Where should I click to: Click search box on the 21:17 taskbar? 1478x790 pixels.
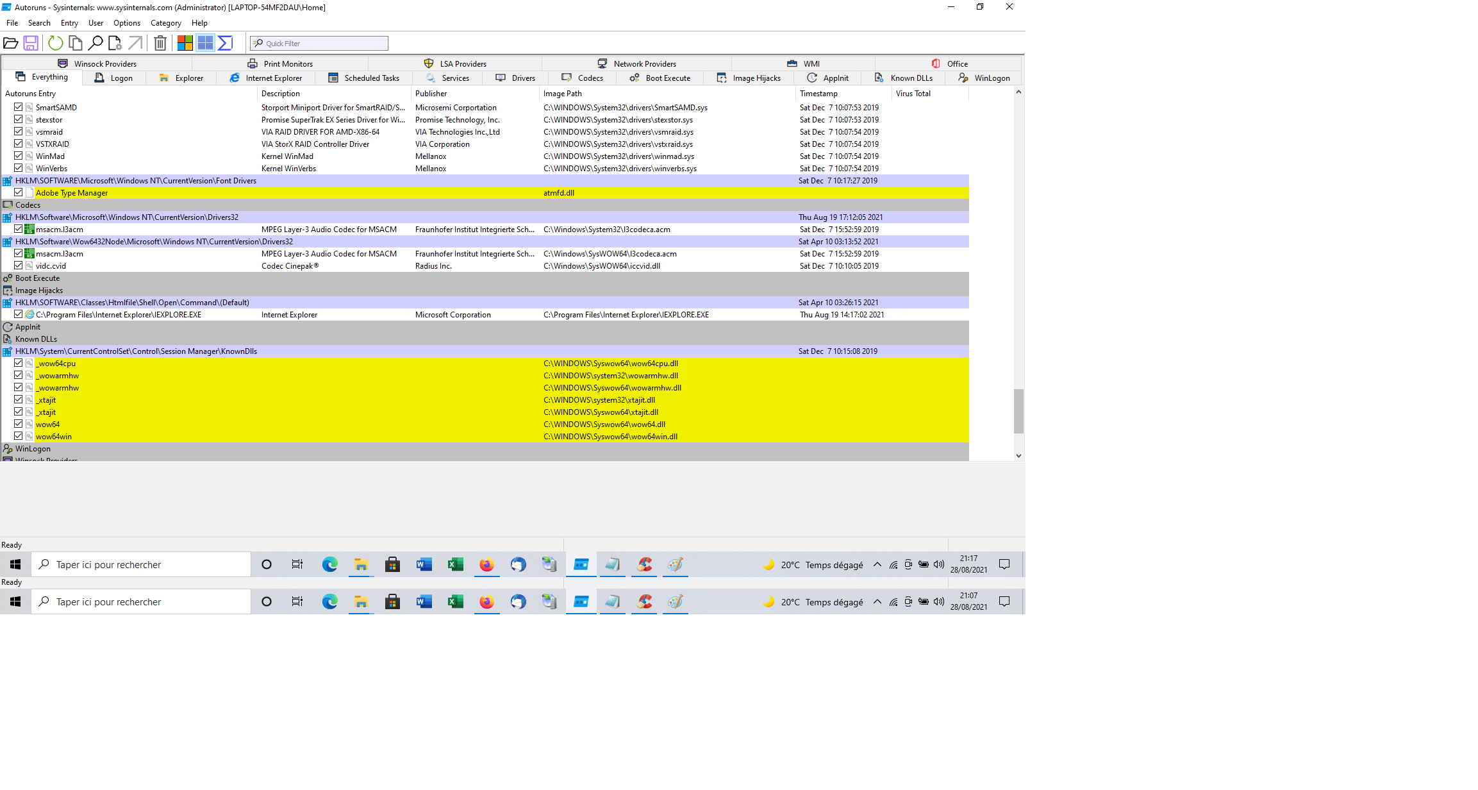[141, 564]
